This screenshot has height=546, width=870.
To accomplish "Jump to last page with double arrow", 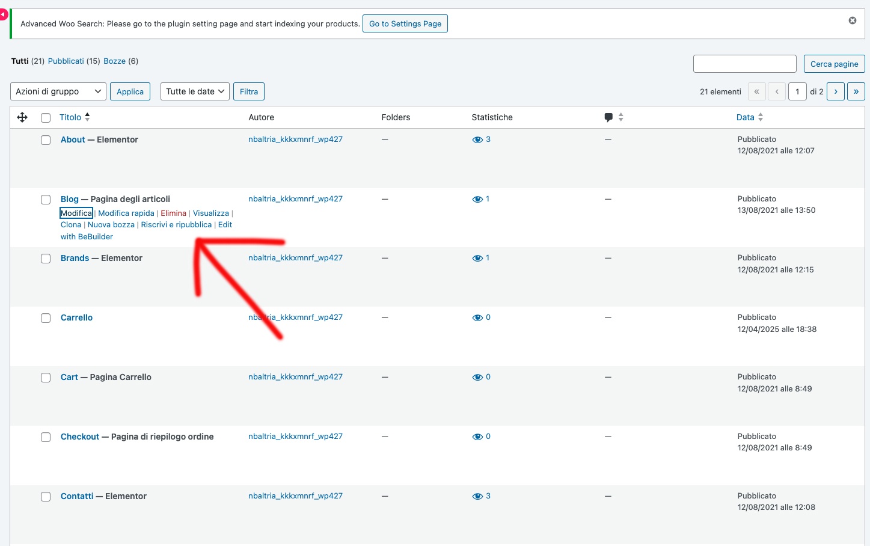I will pyautogui.click(x=856, y=91).
